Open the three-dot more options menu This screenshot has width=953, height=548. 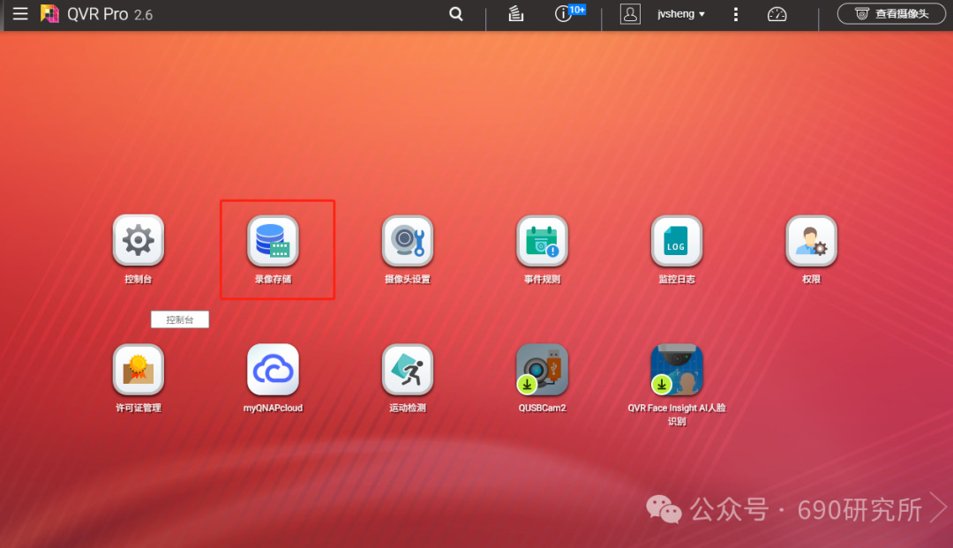(735, 14)
